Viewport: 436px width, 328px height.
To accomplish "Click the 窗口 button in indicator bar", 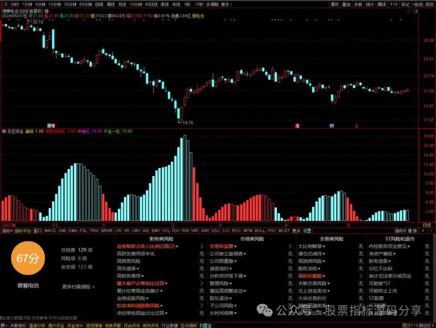I will pos(38,231).
